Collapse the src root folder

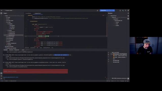pyautogui.click(x=4, y=16)
